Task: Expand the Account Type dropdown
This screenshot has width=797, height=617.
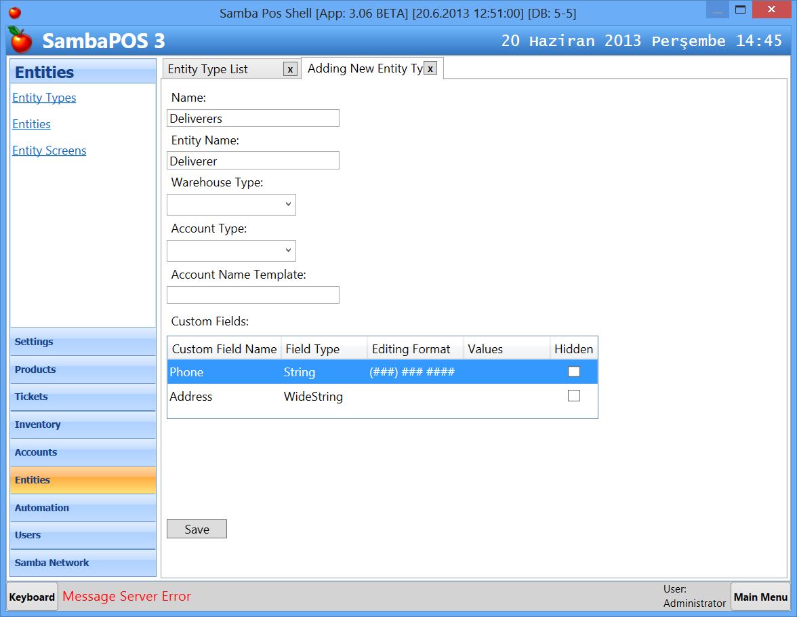Action: click(x=231, y=251)
